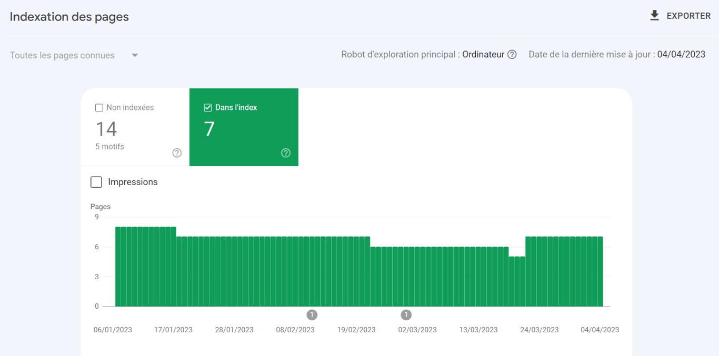Enable the Non indexées checkbox

(98, 107)
